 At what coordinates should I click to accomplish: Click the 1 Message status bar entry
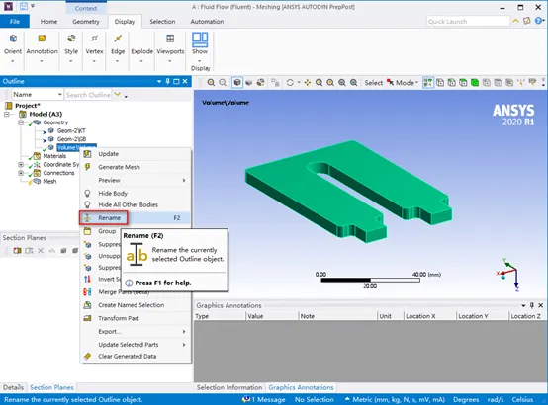264,399
